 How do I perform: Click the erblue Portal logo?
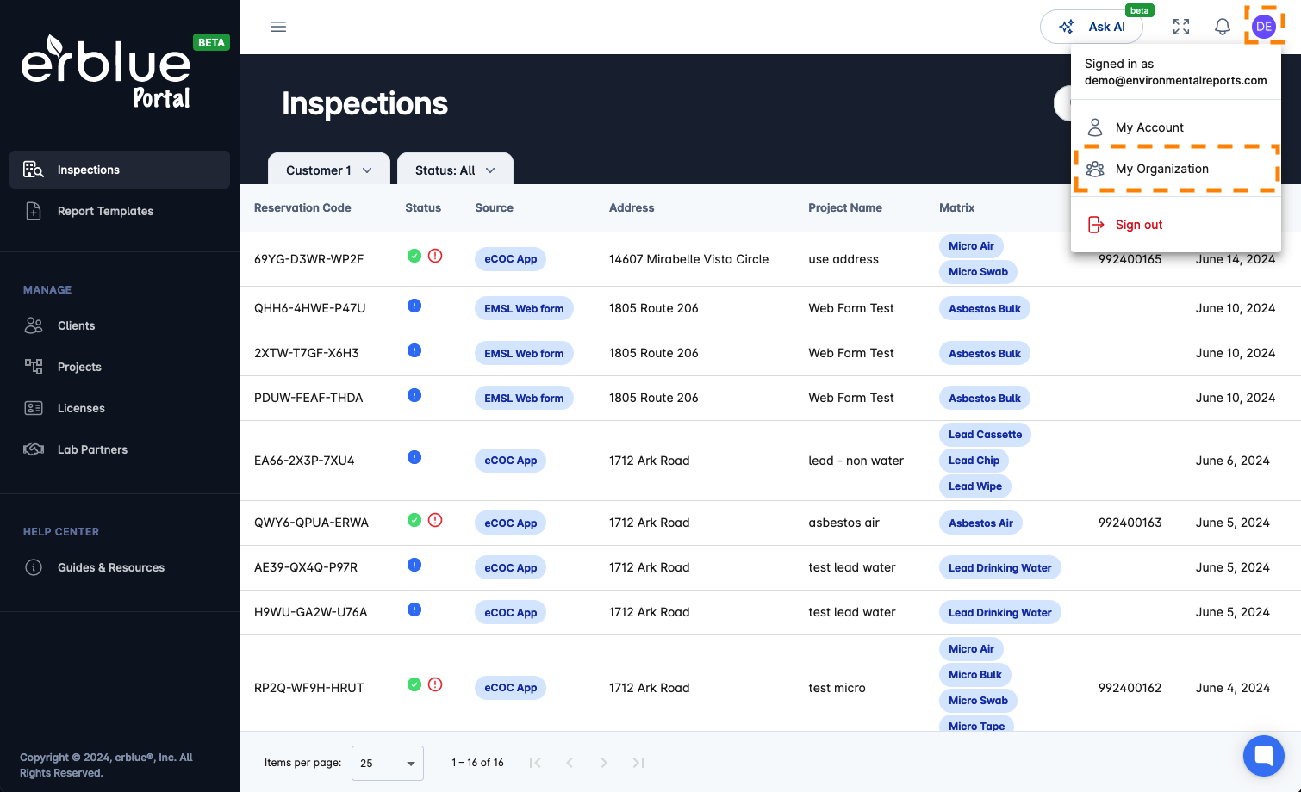[107, 72]
